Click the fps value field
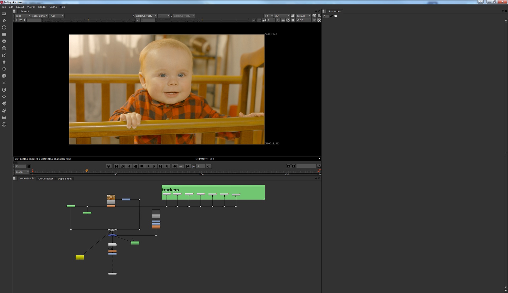The width and height of the screenshot is (508, 293). point(200,166)
